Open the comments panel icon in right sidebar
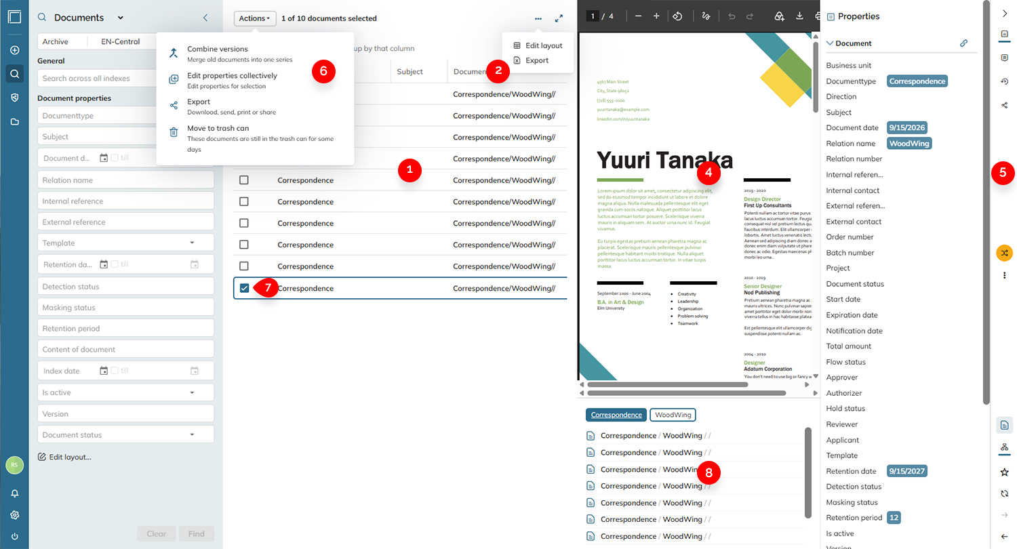Image resolution: width=1017 pixels, height=549 pixels. pos(1005,58)
